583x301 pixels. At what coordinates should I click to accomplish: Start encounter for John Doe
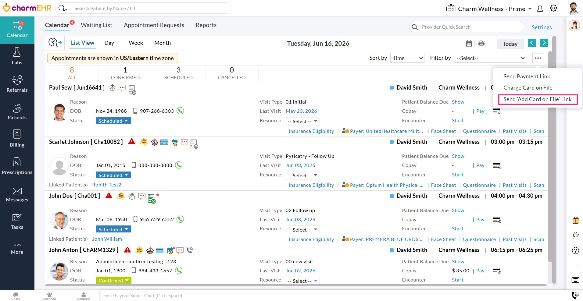click(x=457, y=229)
